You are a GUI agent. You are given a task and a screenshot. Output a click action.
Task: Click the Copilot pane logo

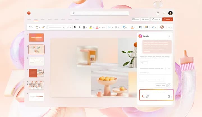tap(140, 36)
